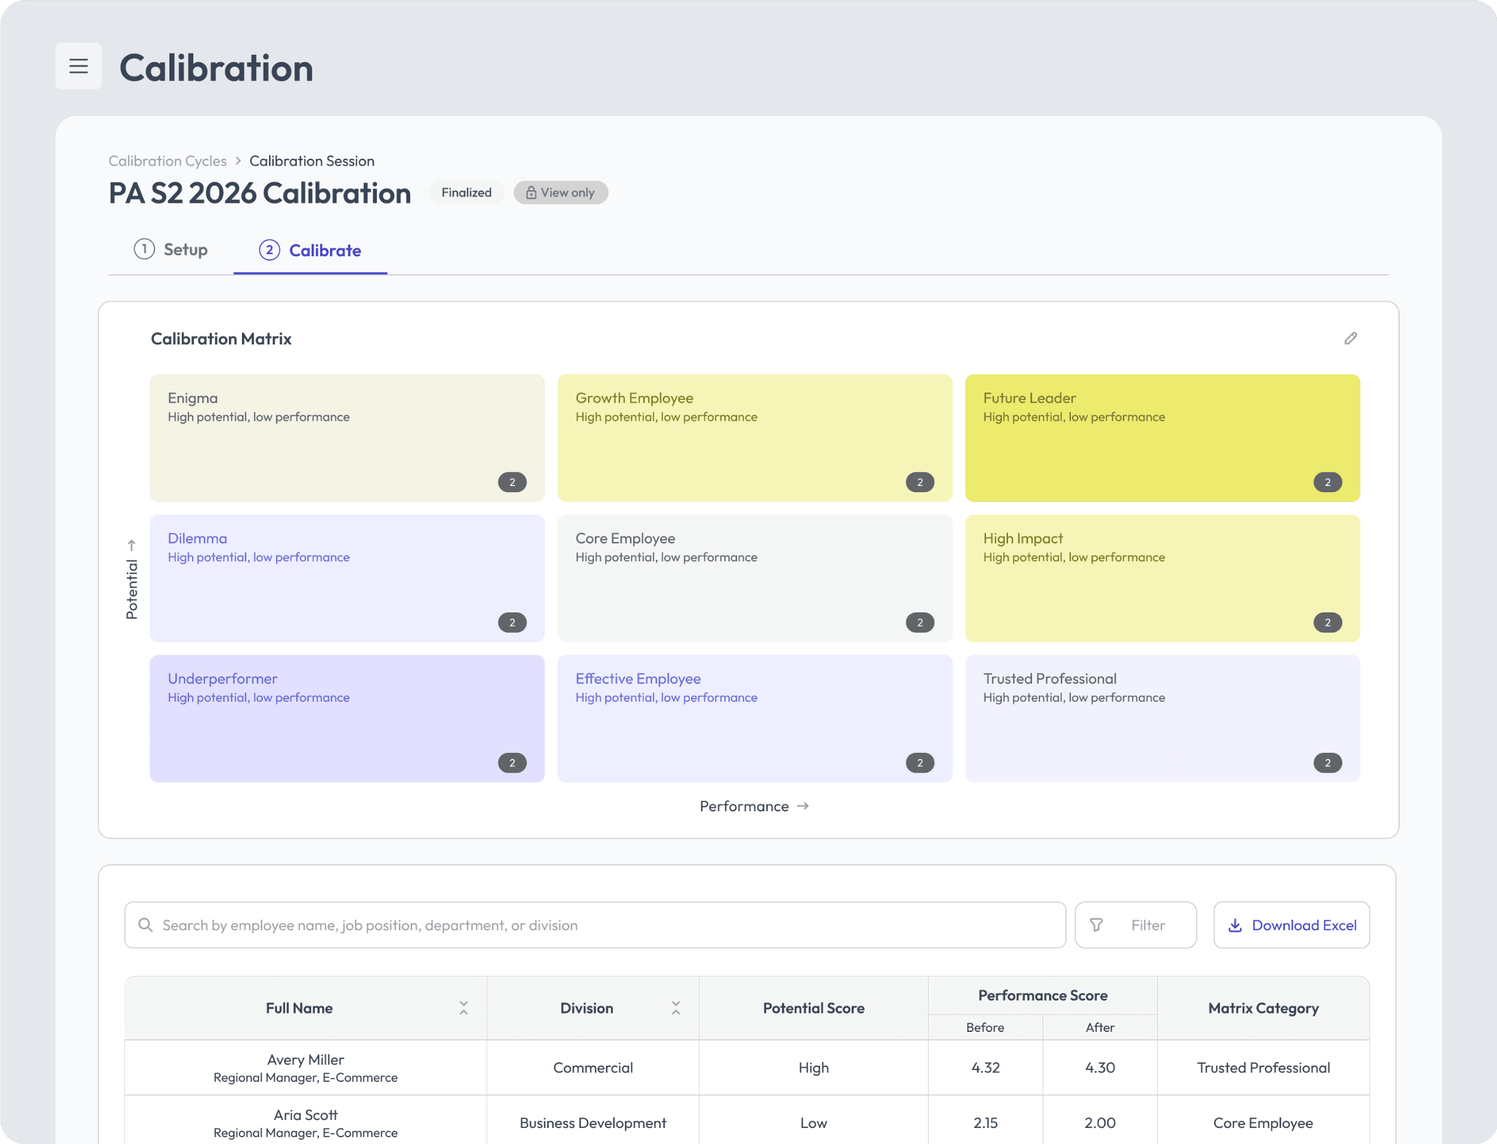Click the count badge in Future Leader box
The height and width of the screenshot is (1144, 1497).
[1328, 482]
